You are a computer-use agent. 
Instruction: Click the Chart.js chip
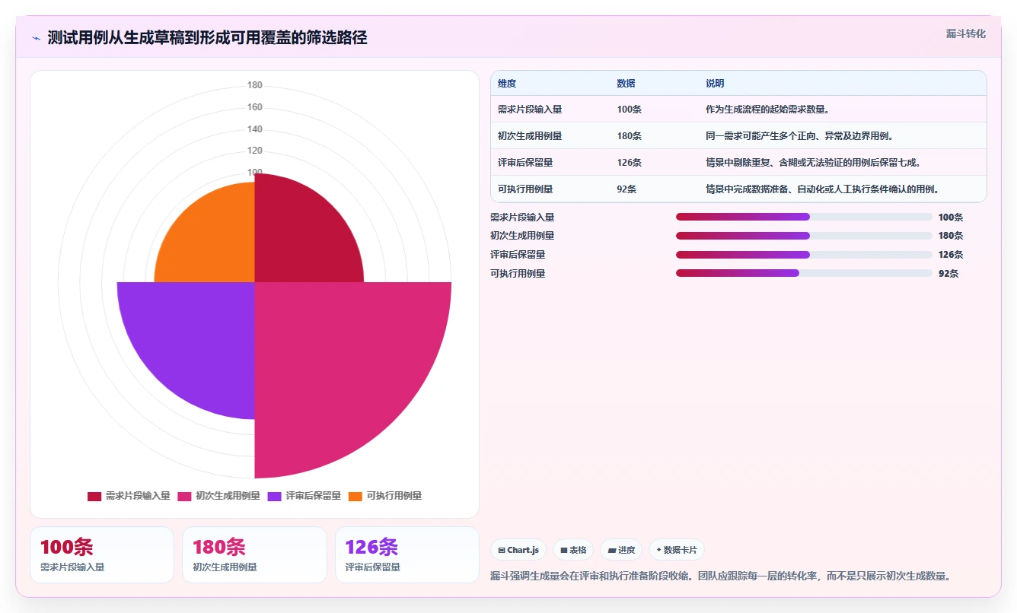pos(518,550)
